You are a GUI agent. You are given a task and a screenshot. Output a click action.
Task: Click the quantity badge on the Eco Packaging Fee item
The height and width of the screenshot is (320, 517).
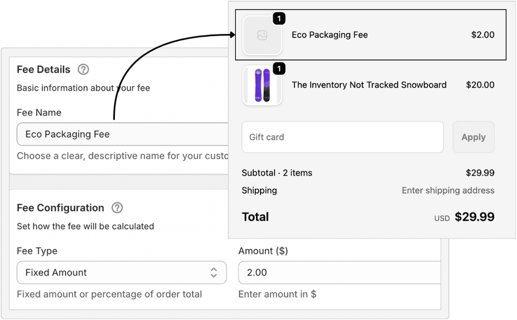coord(279,18)
